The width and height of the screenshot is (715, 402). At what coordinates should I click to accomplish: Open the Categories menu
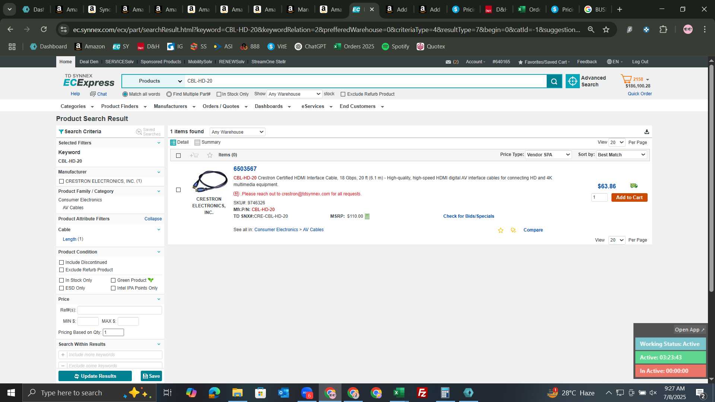[77, 106]
